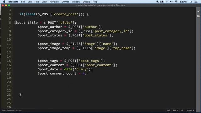The height and width of the screenshot is (113, 201).
Task: Open the Emmet menu
Action: 65,2
